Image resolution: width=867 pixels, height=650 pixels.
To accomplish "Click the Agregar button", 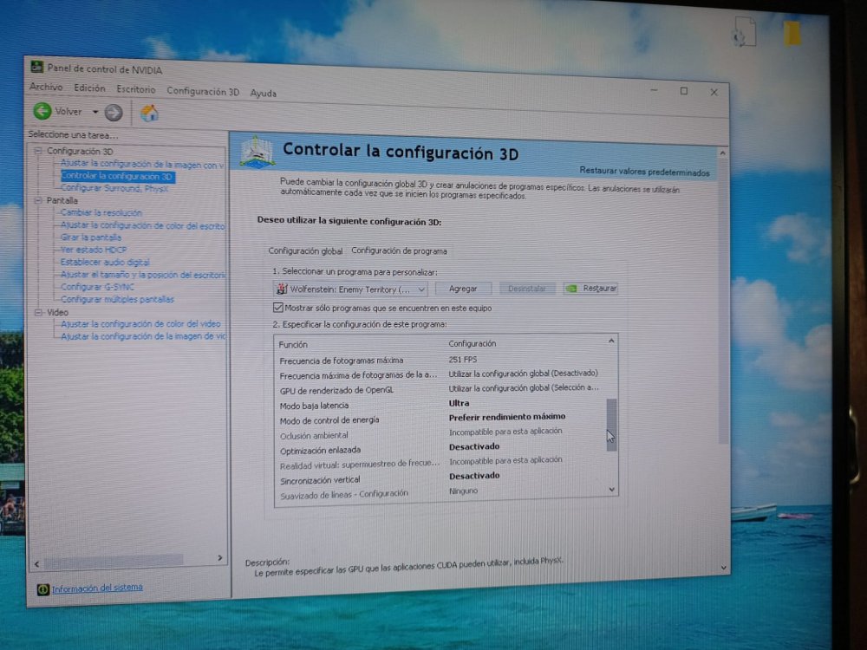I will [463, 289].
